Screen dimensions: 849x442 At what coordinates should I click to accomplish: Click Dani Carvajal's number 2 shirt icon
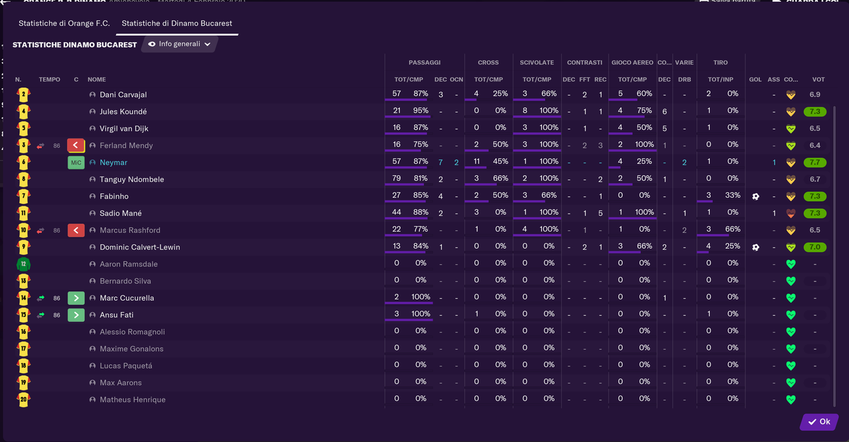click(x=23, y=94)
